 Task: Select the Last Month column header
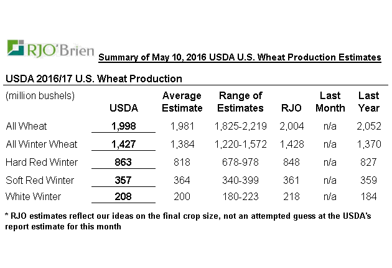pyautogui.click(x=330, y=102)
